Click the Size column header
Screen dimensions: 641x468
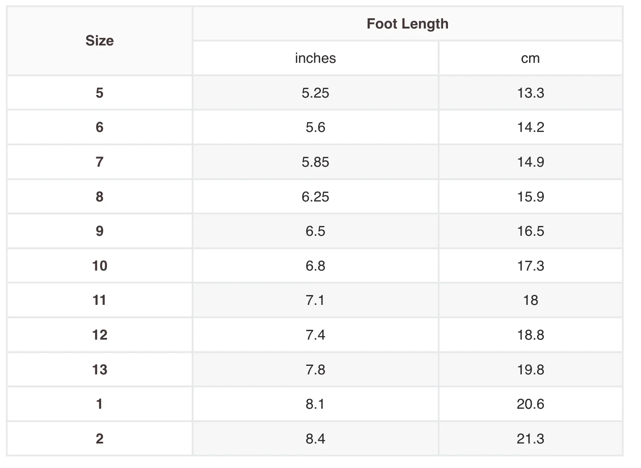(x=99, y=41)
